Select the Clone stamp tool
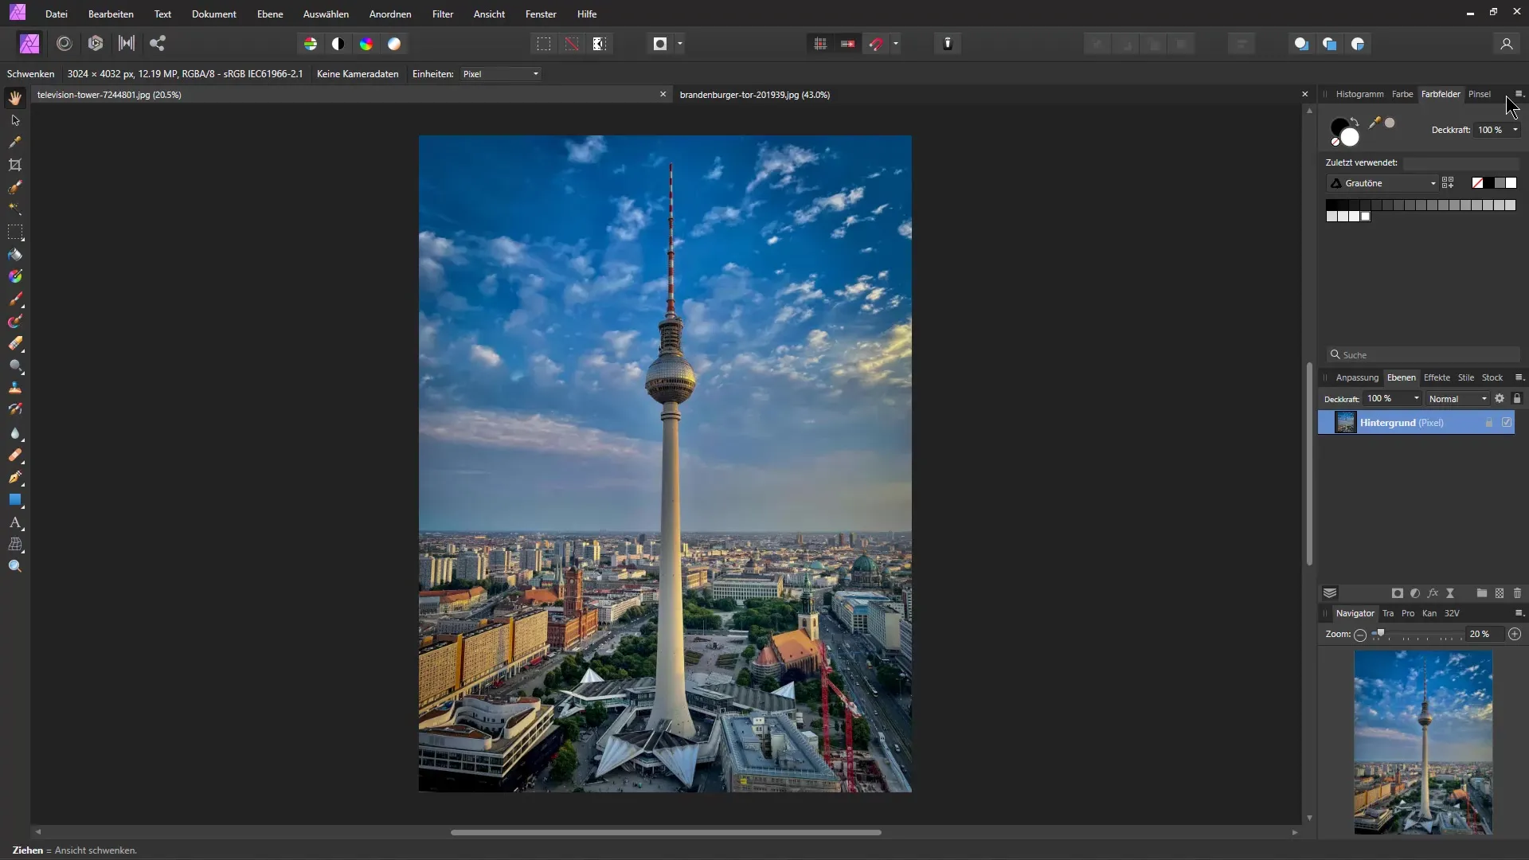 click(15, 388)
